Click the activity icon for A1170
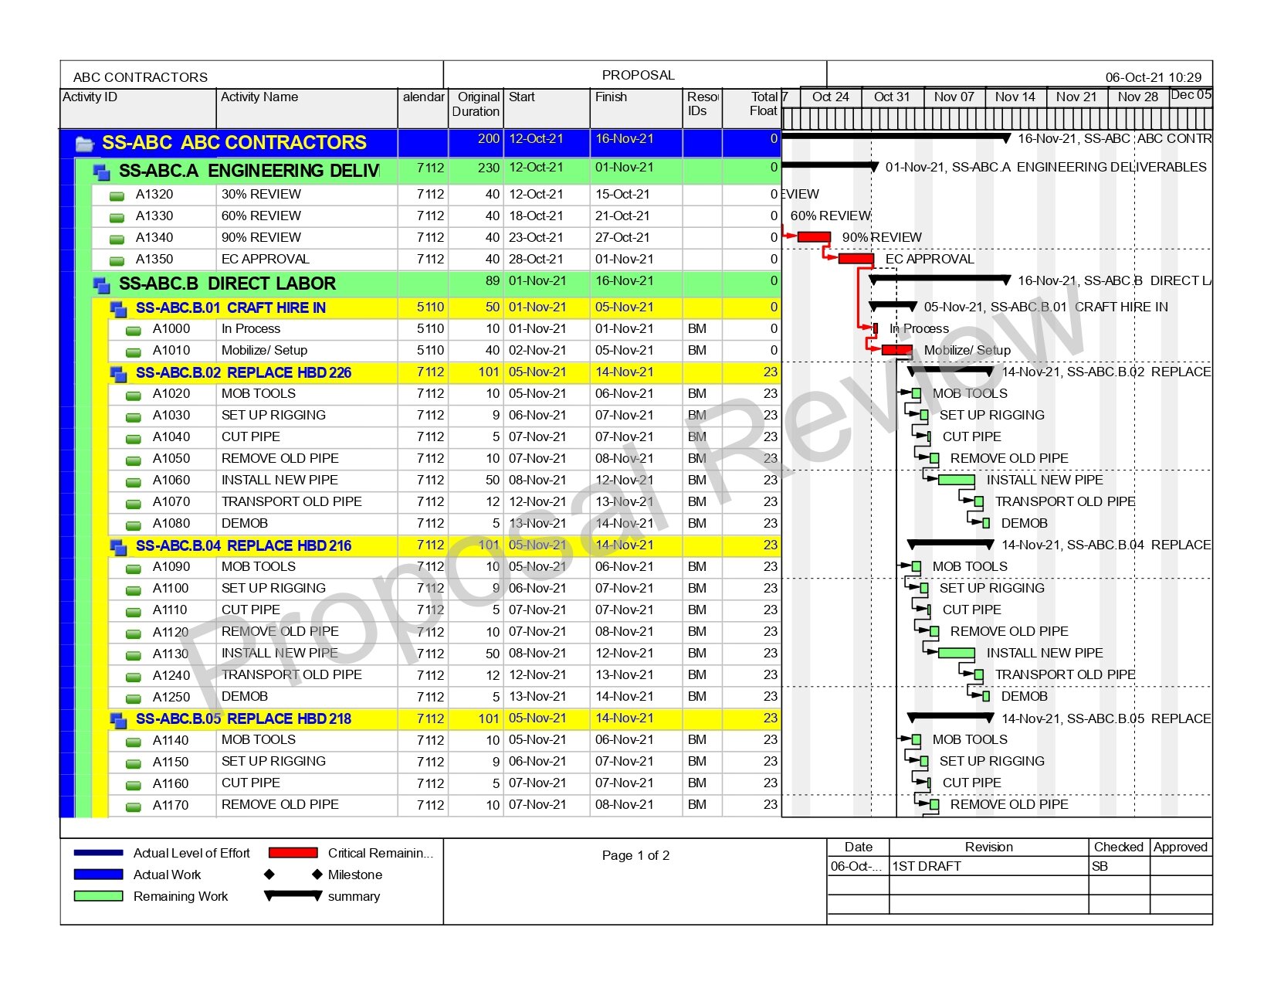 tap(134, 807)
